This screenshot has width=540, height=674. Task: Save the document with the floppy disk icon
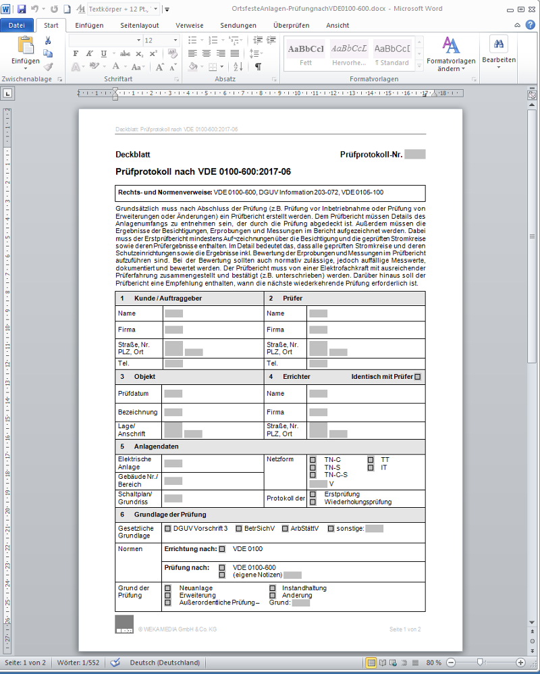point(22,9)
